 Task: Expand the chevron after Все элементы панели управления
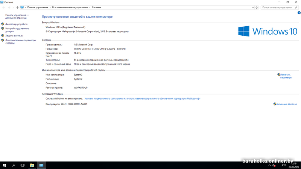click(x=90, y=7)
